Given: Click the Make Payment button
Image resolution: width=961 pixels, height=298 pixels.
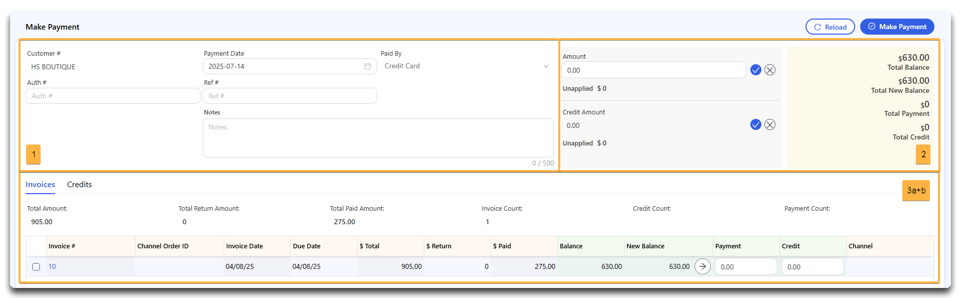Looking at the screenshot, I should coord(897,27).
